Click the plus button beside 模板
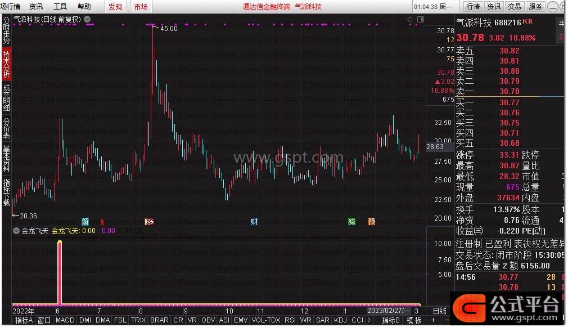This screenshot has width=568, height=327. click(433, 320)
